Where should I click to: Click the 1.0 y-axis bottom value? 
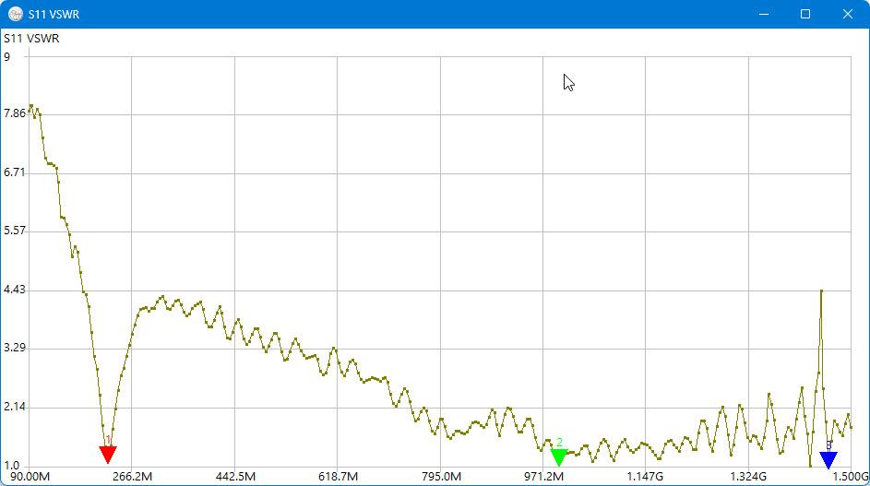pos(11,466)
